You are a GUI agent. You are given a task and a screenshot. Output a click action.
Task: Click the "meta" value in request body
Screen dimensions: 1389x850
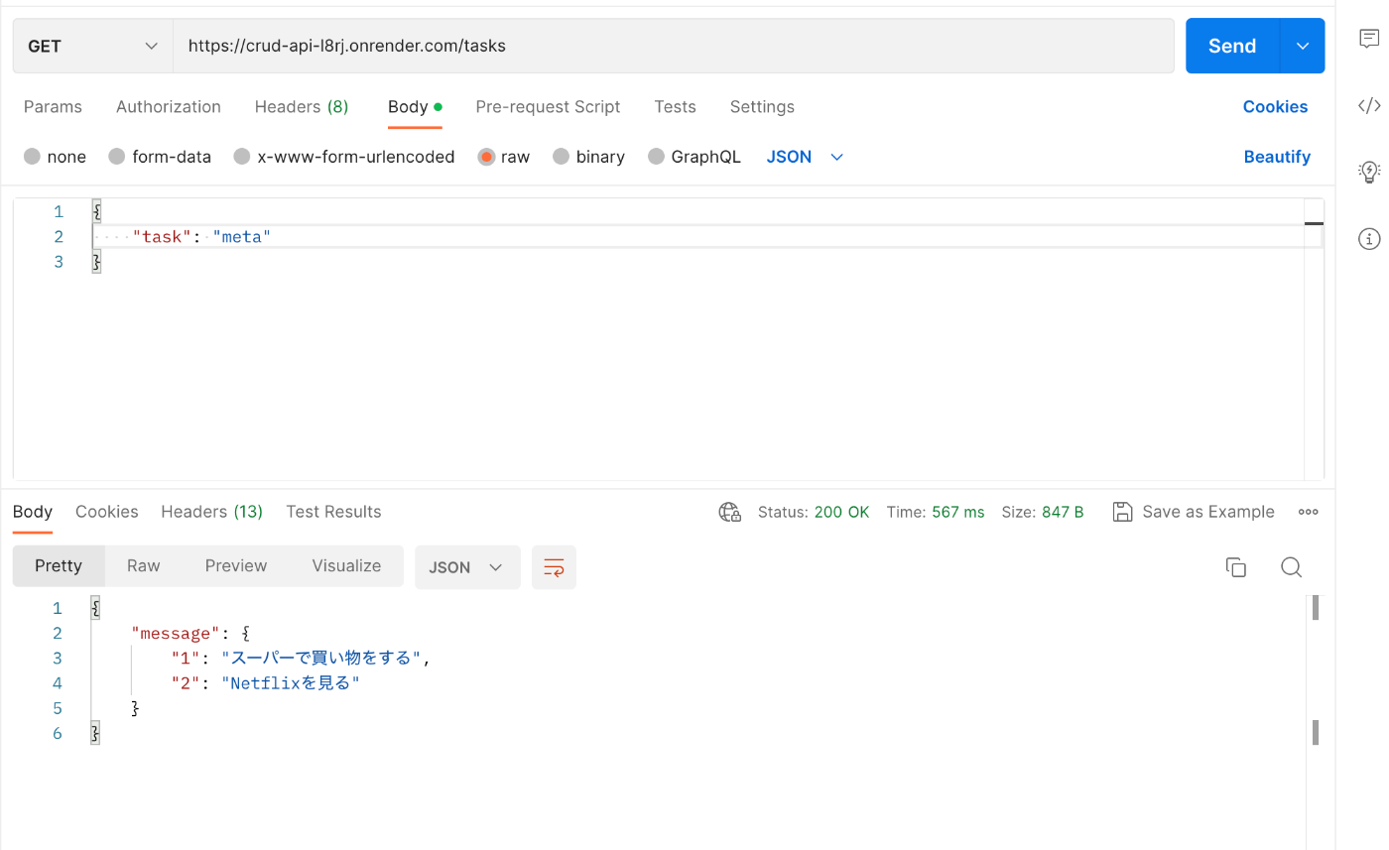point(241,236)
